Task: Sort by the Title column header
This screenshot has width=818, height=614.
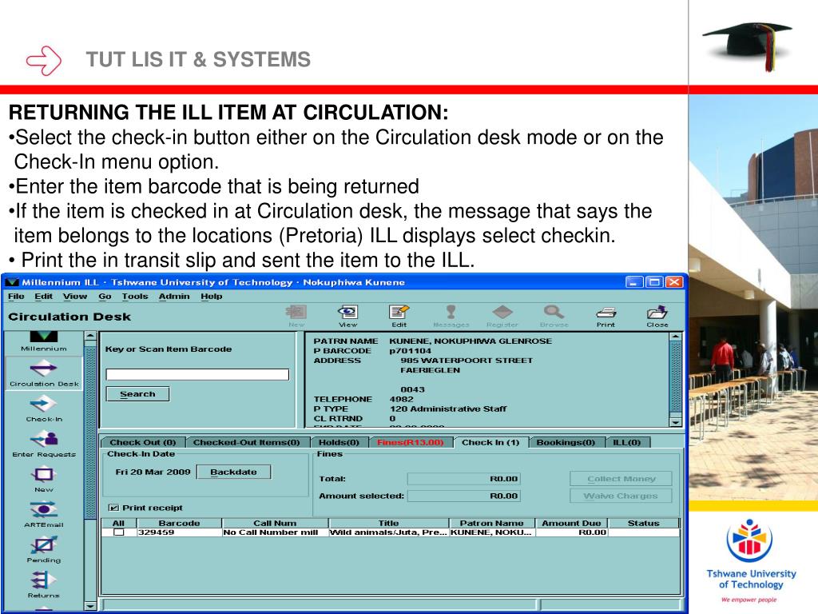Action: 389,523
